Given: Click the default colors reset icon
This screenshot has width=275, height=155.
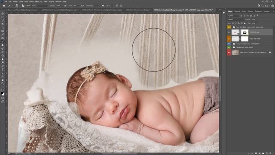Looking at the screenshot, I should 1,90.
